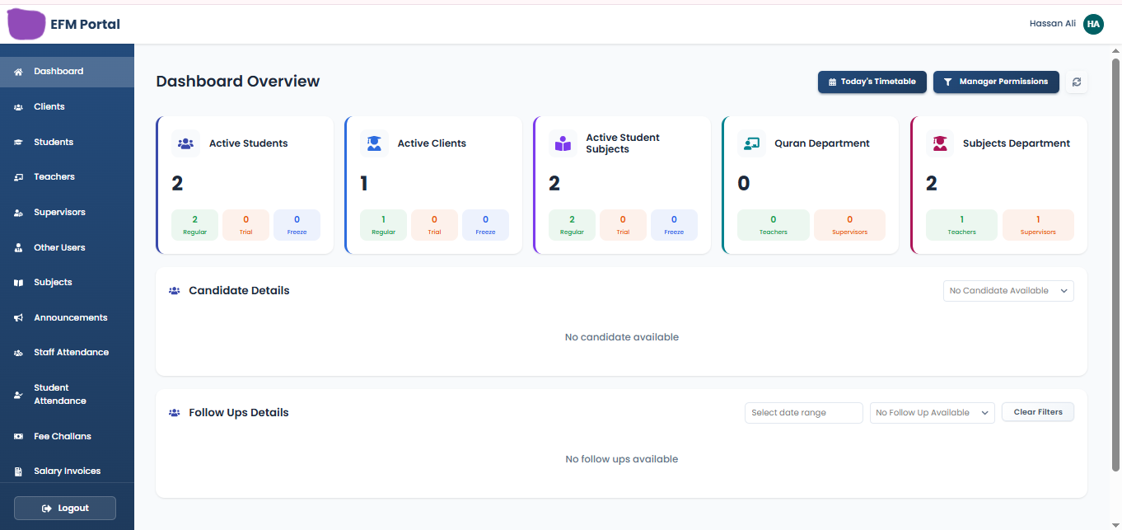Expand the No Follow Up Available dropdown
The image size is (1122, 530).
pyautogui.click(x=932, y=411)
